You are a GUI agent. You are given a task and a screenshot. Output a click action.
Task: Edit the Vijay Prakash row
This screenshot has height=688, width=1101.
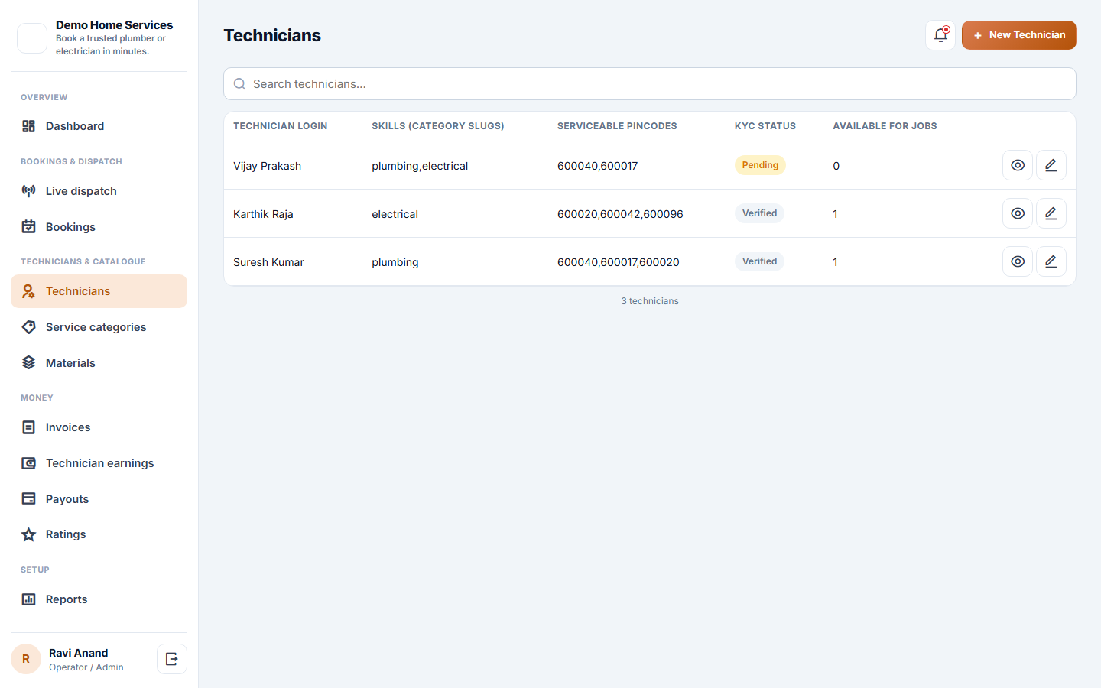coord(1051,165)
